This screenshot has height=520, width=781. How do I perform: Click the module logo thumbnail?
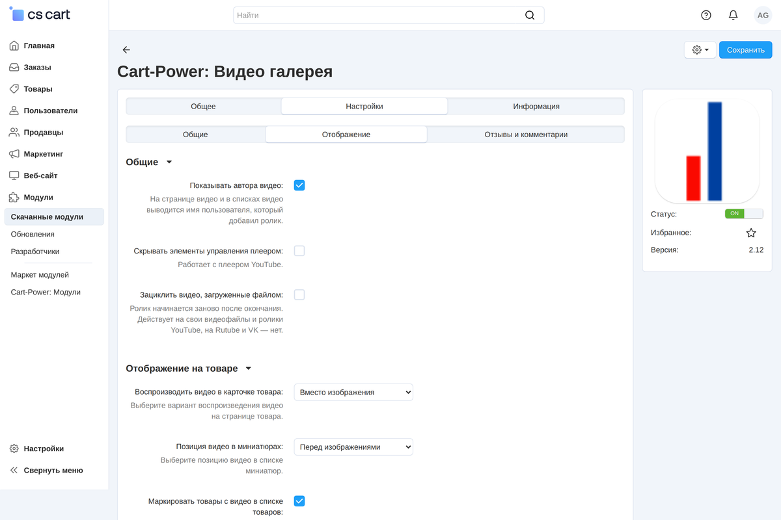click(707, 151)
